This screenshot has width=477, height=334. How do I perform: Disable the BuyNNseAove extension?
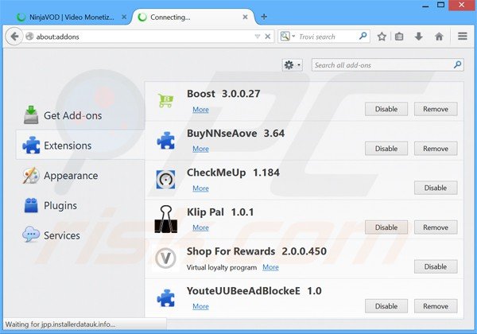tap(386, 149)
